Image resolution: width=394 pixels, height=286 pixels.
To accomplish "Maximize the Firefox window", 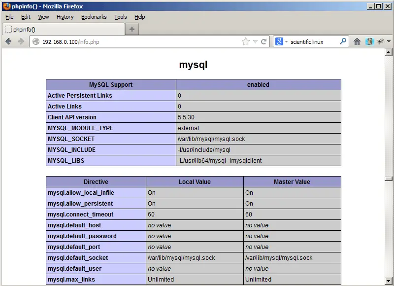I will click(379, 6).
